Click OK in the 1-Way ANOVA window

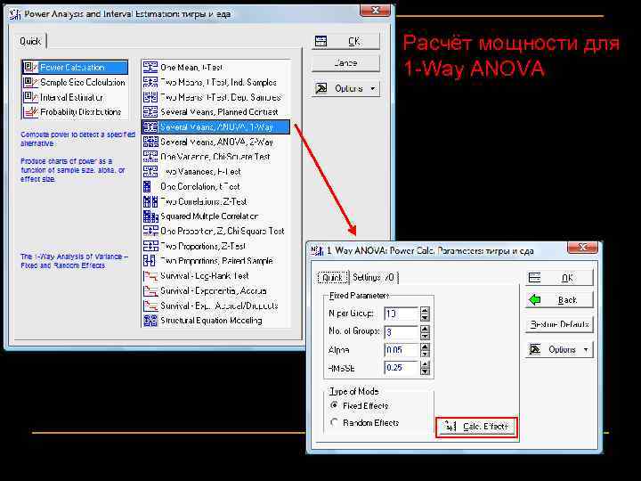point(559,278)
